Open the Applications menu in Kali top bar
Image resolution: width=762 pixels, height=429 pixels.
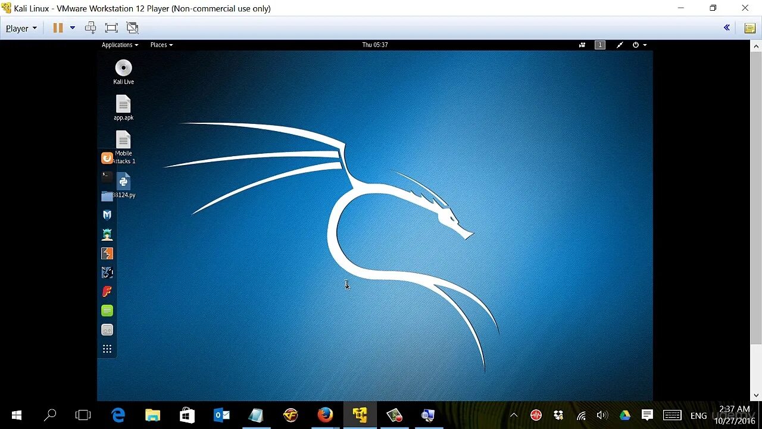tap(120, 45)
